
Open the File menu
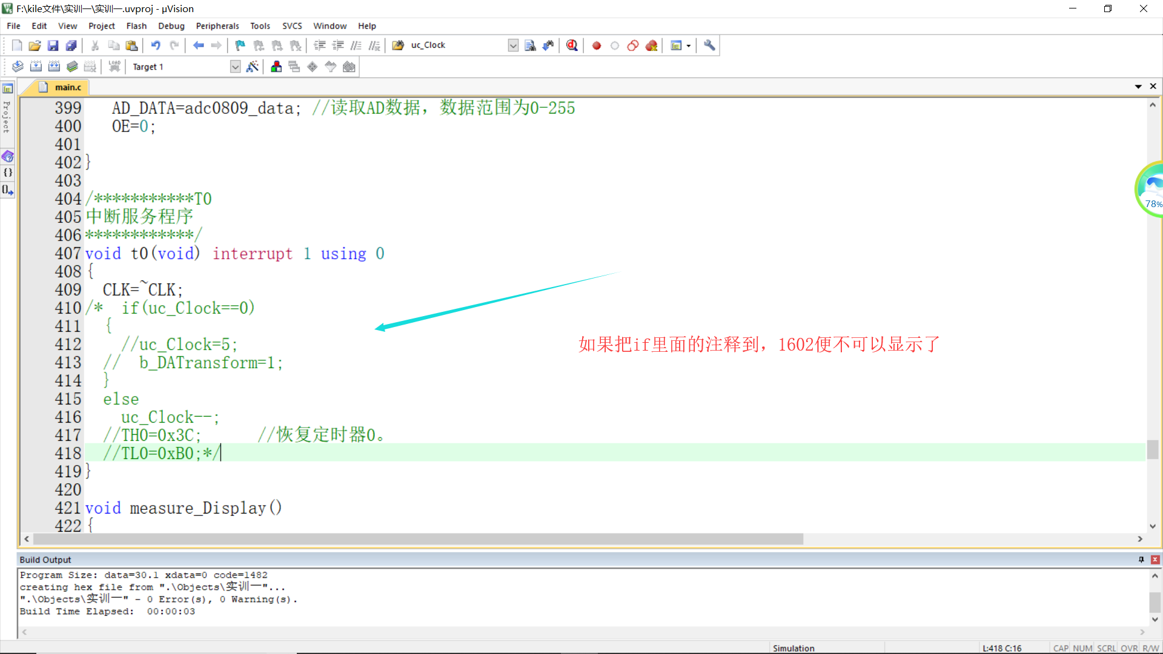[13, 26]
